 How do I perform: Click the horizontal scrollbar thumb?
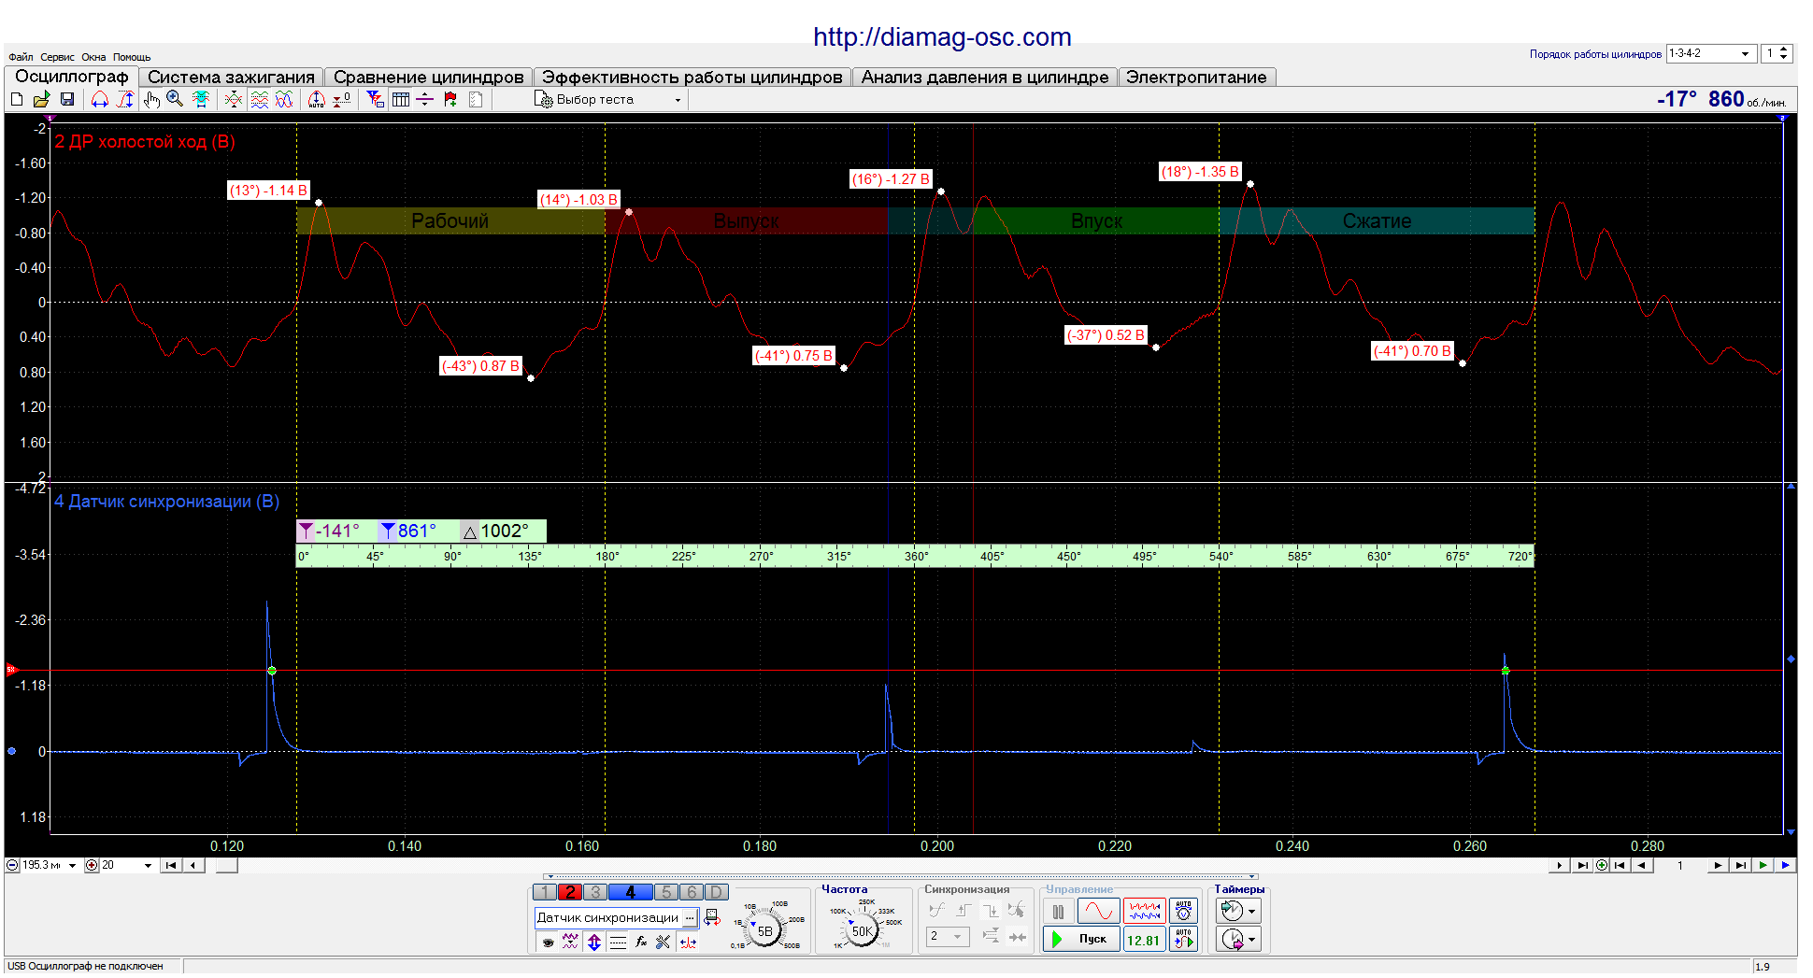click(227, 865)
